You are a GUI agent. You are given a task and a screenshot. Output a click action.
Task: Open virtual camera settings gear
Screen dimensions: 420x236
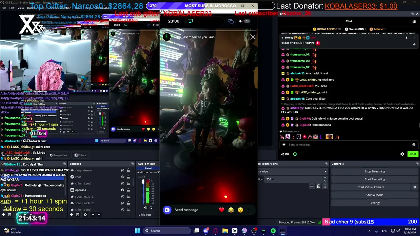[x=415, y=187]
